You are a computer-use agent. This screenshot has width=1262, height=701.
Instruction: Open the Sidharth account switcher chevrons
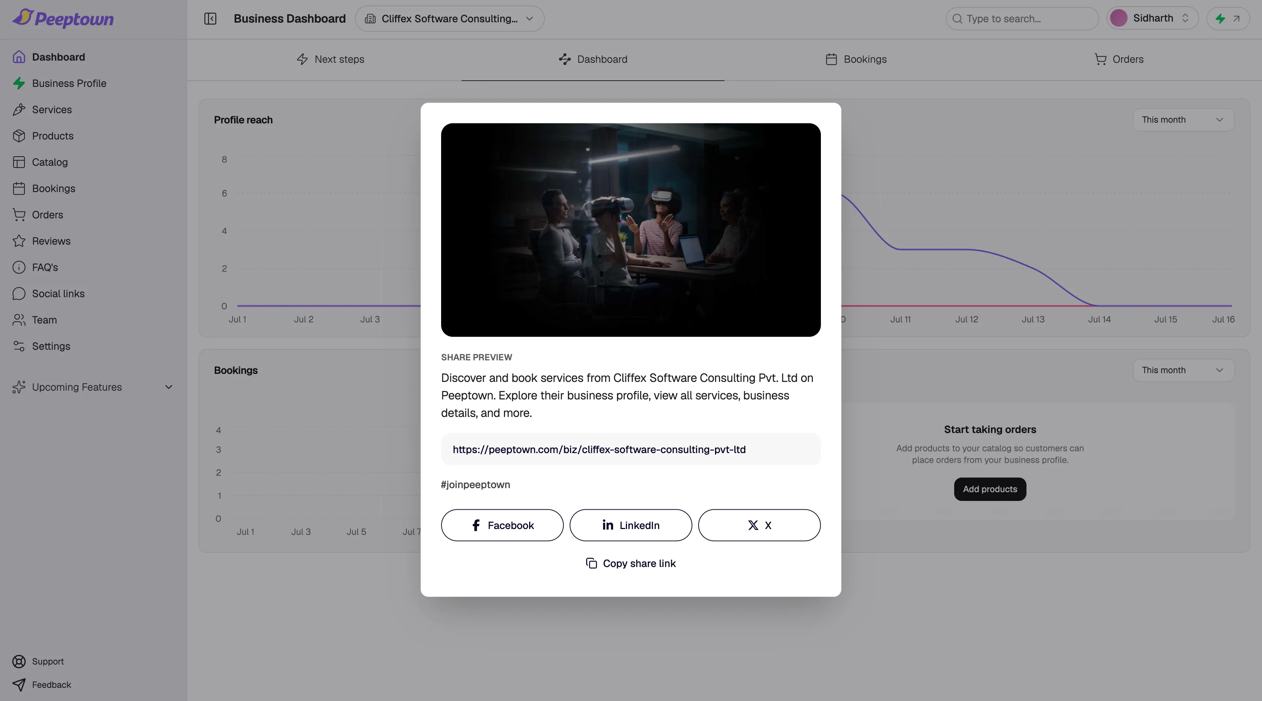[1185, 18]
